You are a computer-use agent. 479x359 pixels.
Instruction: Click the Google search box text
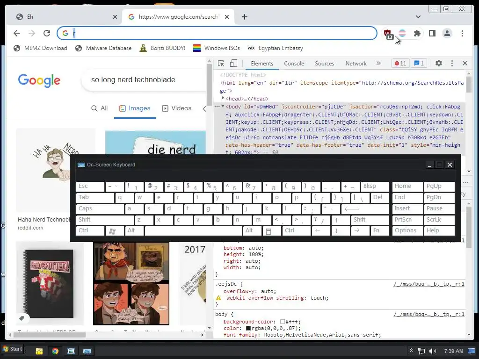pos(133,79)
